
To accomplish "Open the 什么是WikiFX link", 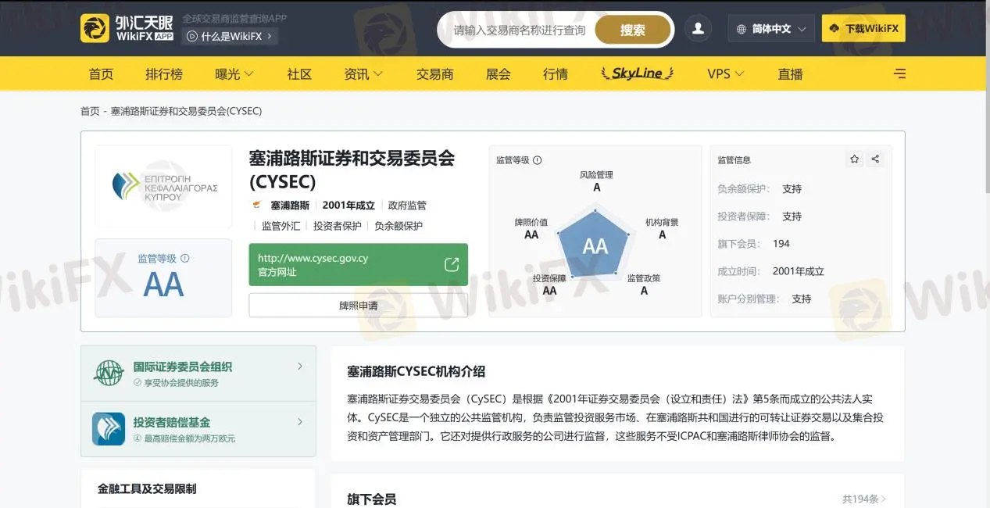I will click(x=230, y=36).
